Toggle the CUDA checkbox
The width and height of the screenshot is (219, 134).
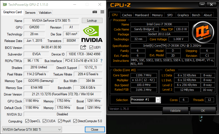44,121
